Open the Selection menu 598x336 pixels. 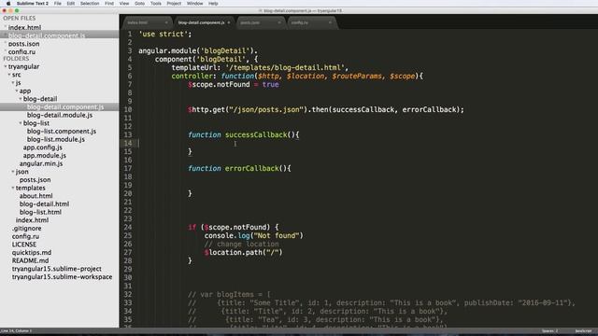[90, 4]
